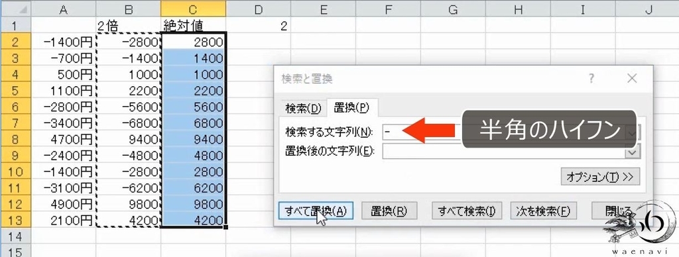Open オプション(T) >> in the dialog
Viewport: 679px width, 257px height.
[600, 177]
